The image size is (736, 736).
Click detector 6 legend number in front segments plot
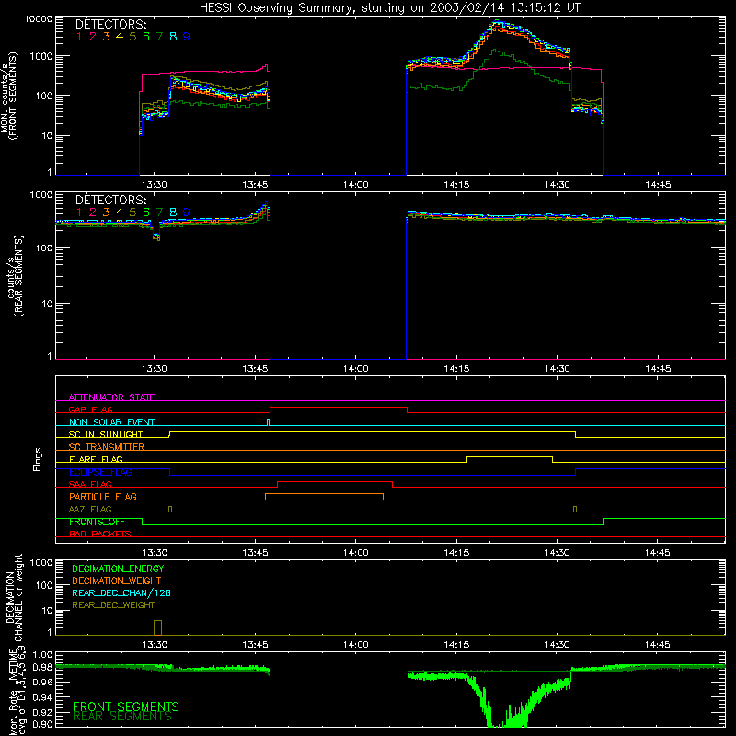coord(146,37)
